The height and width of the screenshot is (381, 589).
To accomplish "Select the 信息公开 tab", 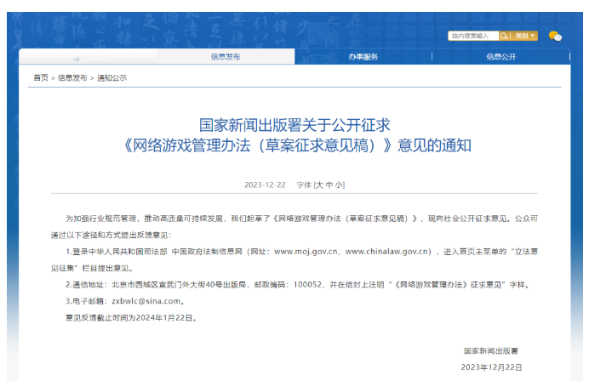I will 501,56.
